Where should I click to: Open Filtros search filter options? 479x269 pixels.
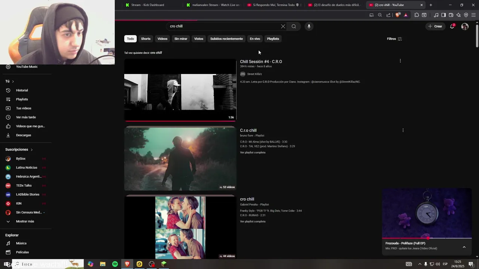394,39
